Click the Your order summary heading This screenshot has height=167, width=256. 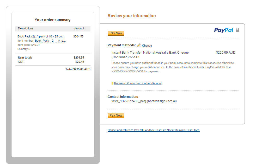point(53,20)
